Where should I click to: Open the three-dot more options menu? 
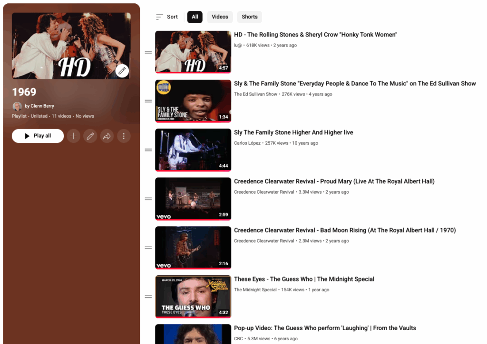click(124, 136)
